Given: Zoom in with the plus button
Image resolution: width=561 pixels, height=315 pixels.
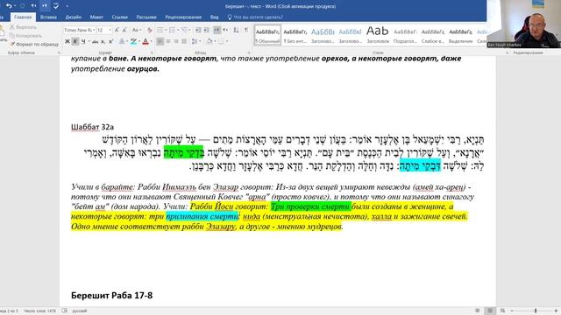Looking at the screenshot, I should 556,311.
